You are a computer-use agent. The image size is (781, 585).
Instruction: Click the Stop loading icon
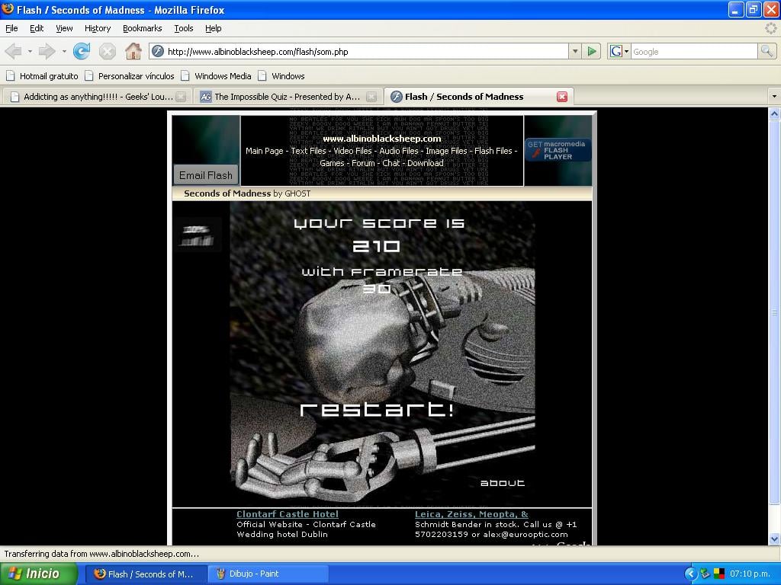tap(107, 51)
